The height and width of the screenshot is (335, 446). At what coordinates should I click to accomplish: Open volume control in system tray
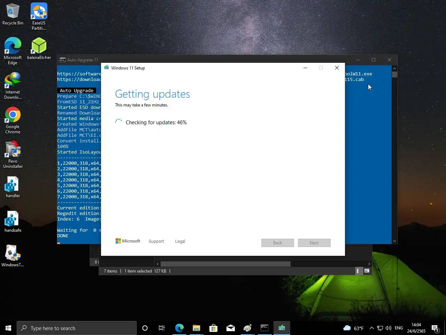tap(389, 328)
